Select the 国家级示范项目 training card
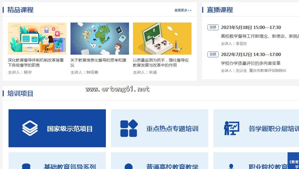 pyautogui.click(x=57, y=128)
